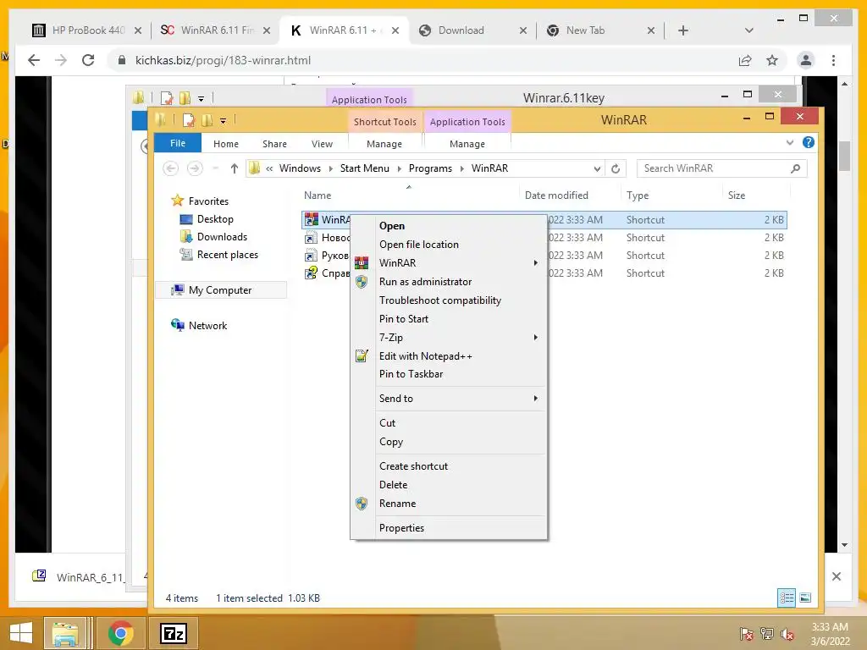Select Pin to Taskbar menu entry
The width and height of the screenshot is (867, 650).
pyautogui.click(x=411, y=374)
